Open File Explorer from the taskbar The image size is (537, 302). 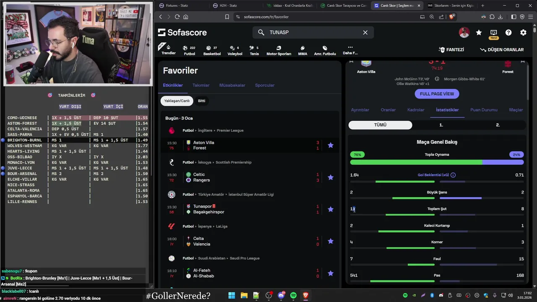coord(244,295)
